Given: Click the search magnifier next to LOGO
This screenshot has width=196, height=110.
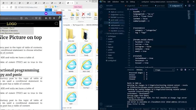Looking at the screenshot, I should pos(56,24).
